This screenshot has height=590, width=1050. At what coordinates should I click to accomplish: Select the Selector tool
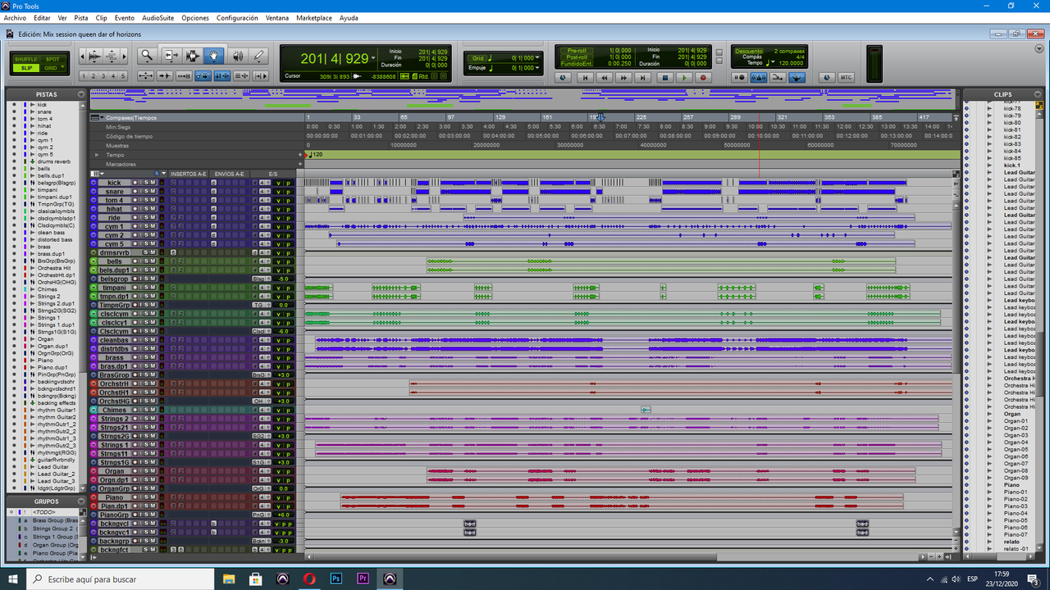point(193,56)
